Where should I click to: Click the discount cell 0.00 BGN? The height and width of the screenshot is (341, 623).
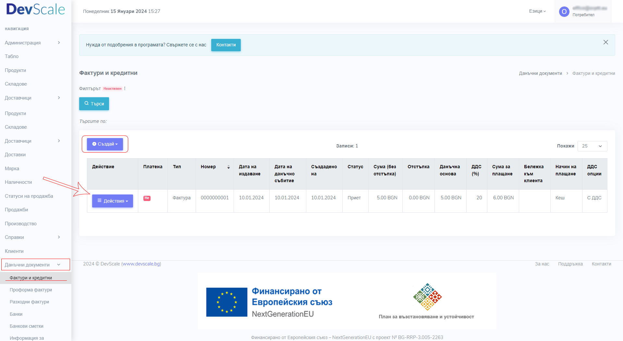(x=419, y=198)
